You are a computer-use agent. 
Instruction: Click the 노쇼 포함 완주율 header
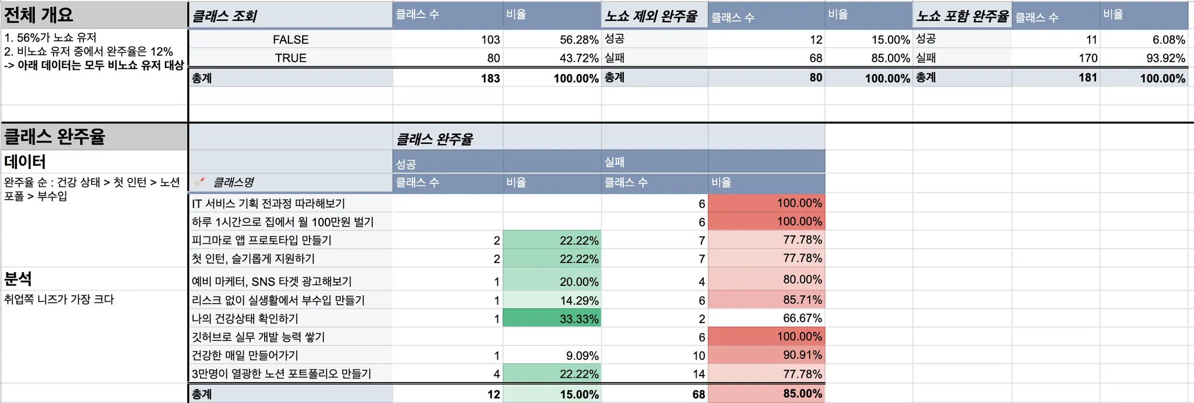click(x=962, y=16)
